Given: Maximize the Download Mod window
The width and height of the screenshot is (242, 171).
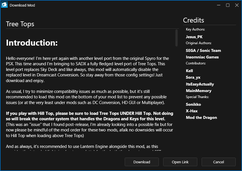Looking at the screenshot, I should point(227,5).
